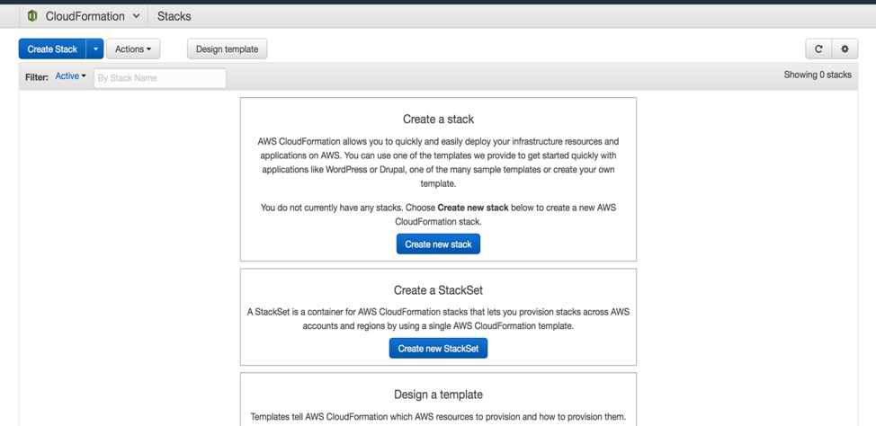The width and height of the screenshot is (876, 426).
Task: Click the 'Showing 0 stacks' status text
Action: (x=818, y=75)
